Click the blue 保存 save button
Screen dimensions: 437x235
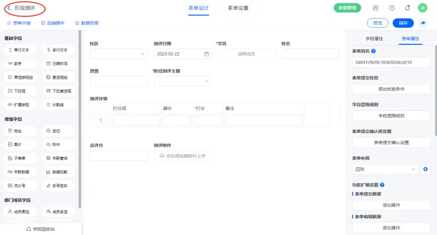click(x=403, y=23)
